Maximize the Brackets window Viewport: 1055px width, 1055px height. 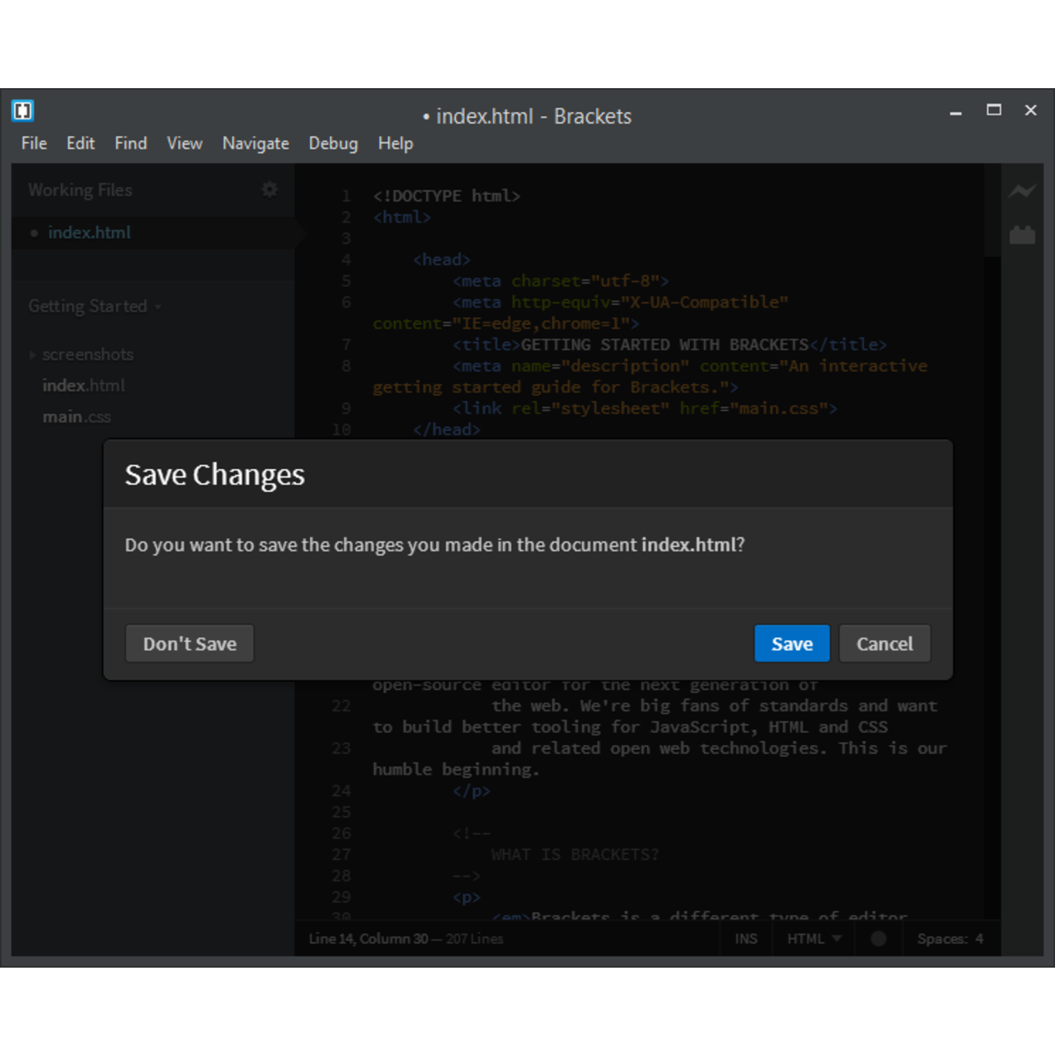(994, 110)
